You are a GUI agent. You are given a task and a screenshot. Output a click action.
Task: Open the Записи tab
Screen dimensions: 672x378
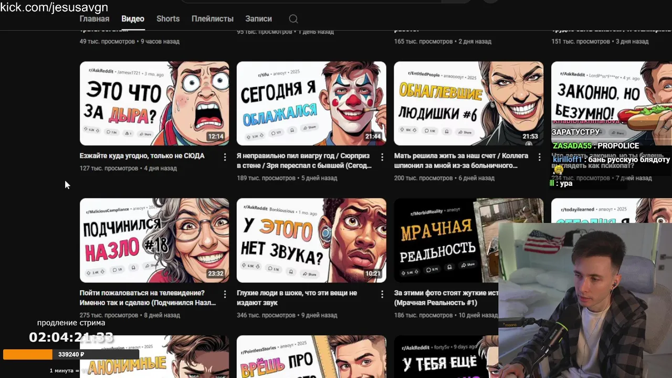coord(258,18)
